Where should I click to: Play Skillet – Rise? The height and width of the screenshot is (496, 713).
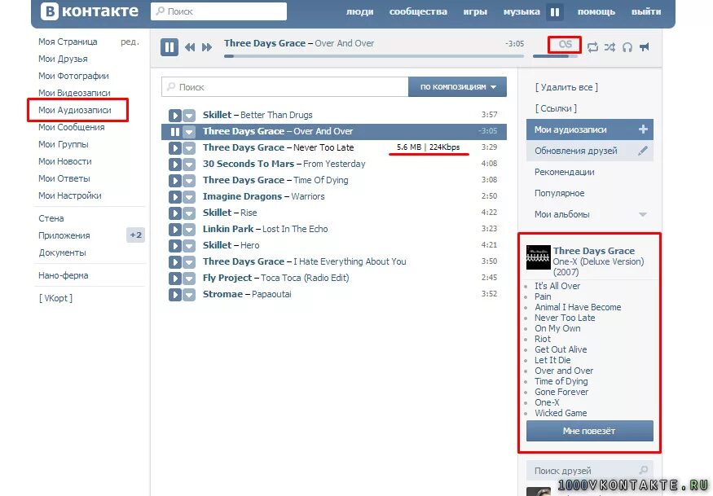click(x=175, y=213)
